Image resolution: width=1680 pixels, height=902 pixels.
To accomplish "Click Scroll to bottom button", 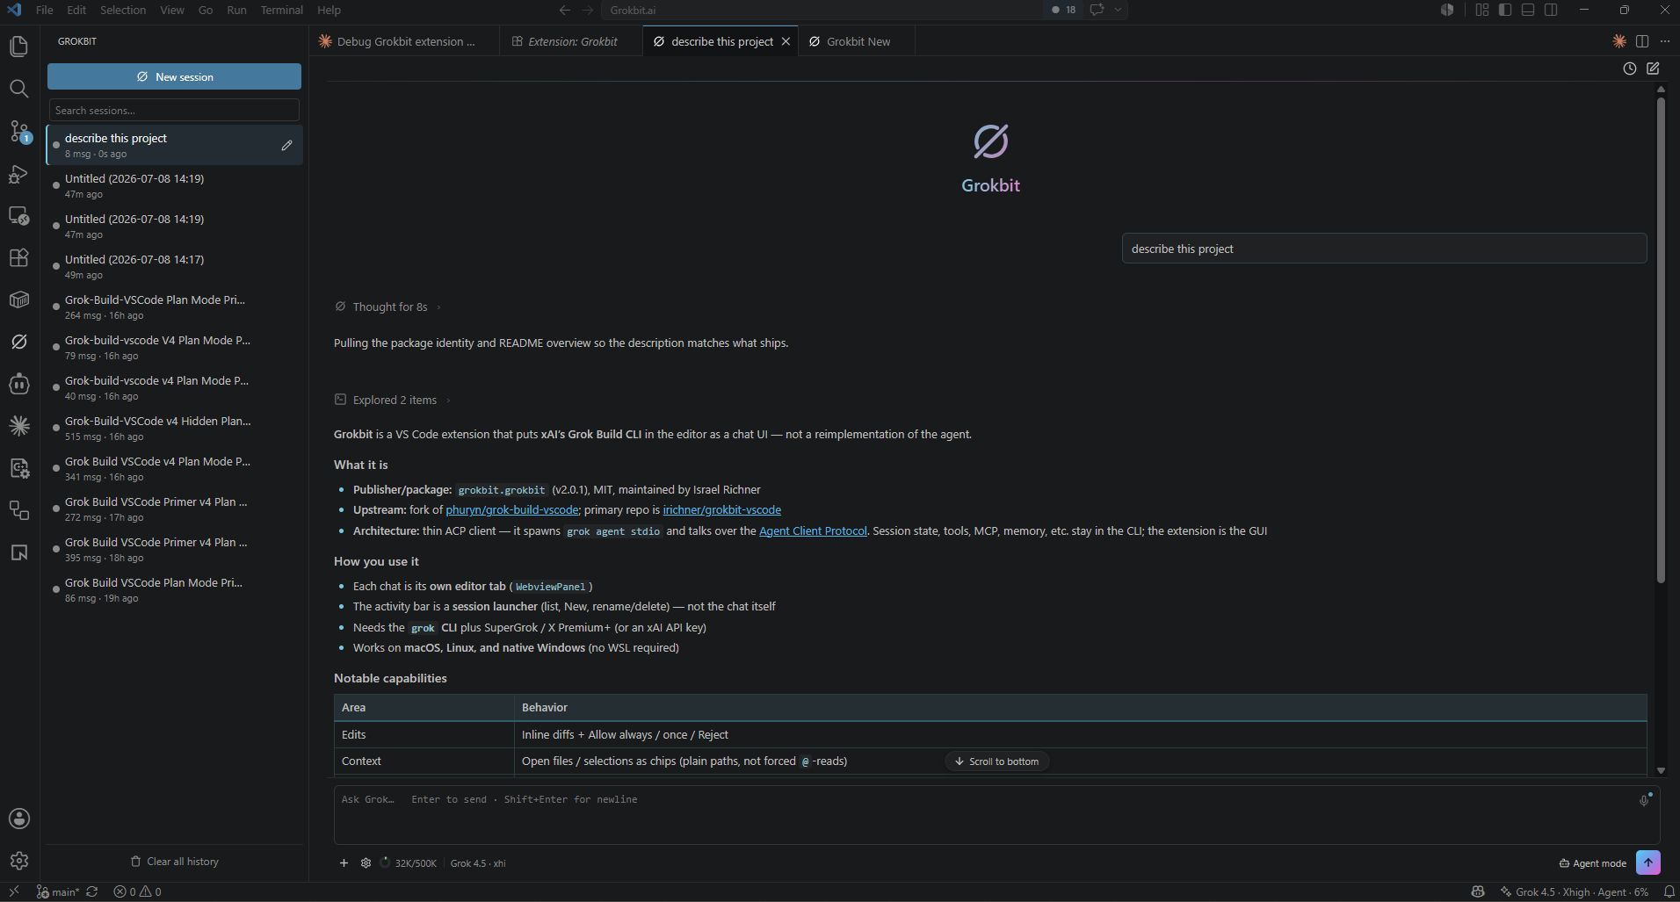I will point(996,761).
